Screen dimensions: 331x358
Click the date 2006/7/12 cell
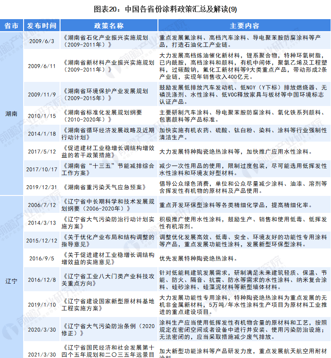pos(41,204)
